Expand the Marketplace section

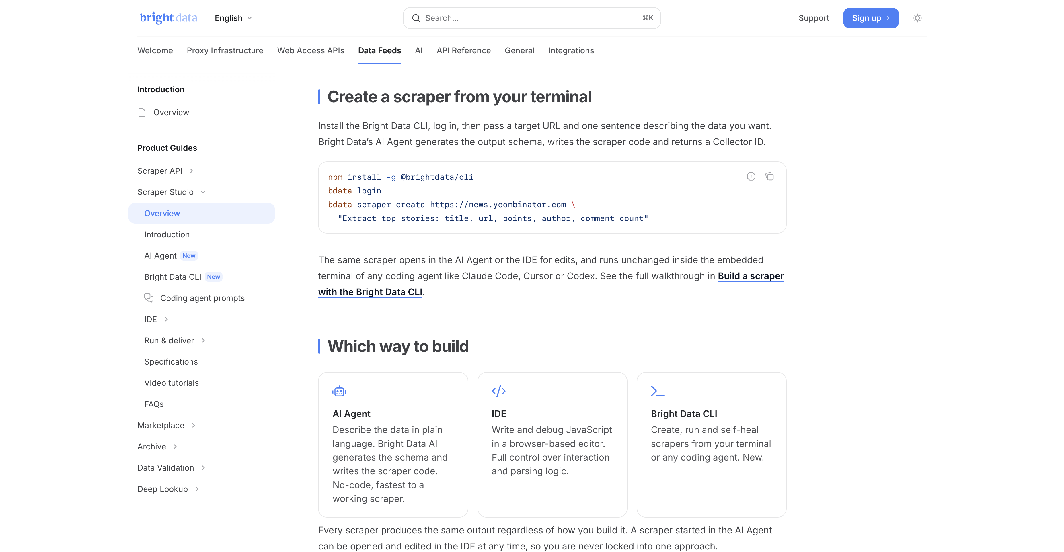[193, 425]
